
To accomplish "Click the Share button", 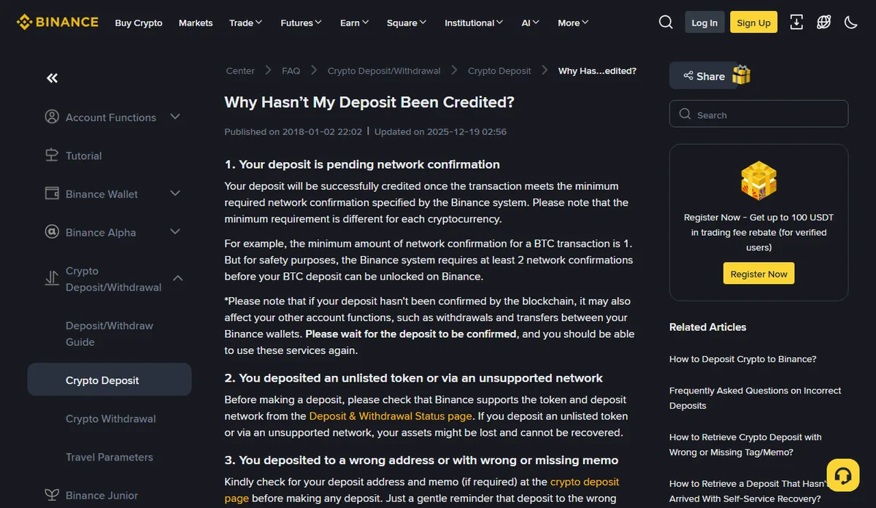I will 704,76.
